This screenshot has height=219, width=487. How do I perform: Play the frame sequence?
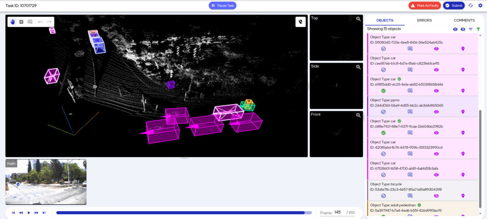[29, 212]
